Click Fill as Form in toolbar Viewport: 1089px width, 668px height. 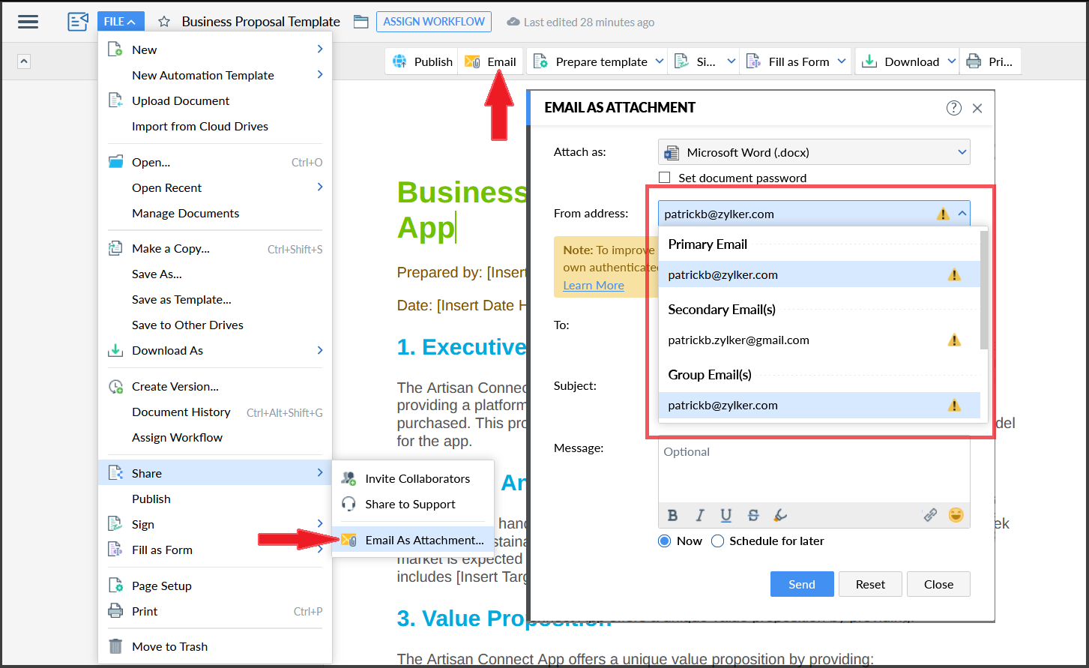(789, 61)
